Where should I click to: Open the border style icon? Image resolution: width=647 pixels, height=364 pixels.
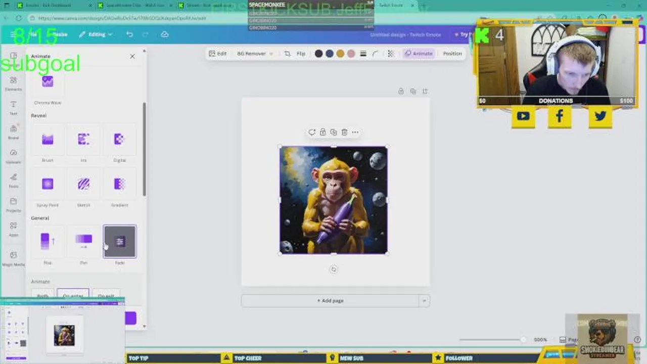(363, 54)
